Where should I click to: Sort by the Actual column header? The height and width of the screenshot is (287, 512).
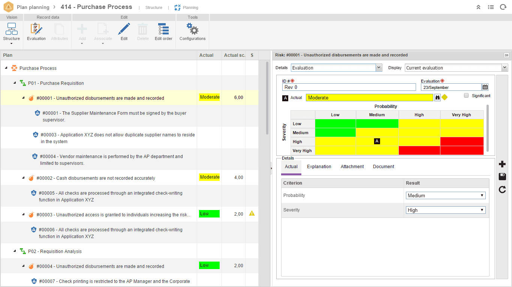pos(210,55)
